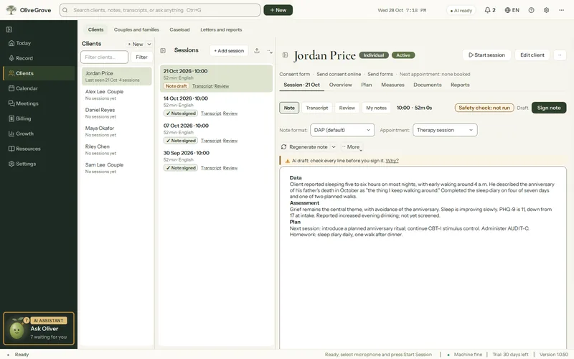Open top bar more options ellipsis

click(561, 10)
